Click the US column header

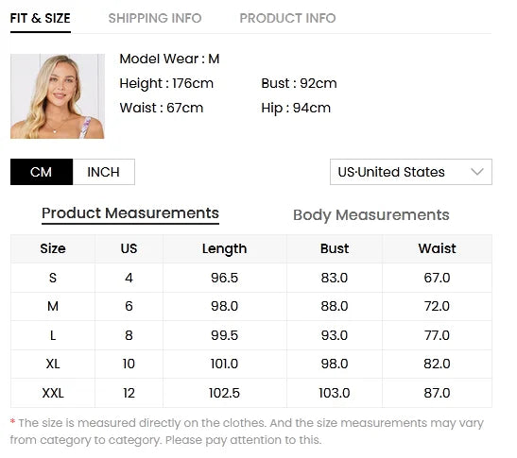pyautogui.click(x=129, y=248)
